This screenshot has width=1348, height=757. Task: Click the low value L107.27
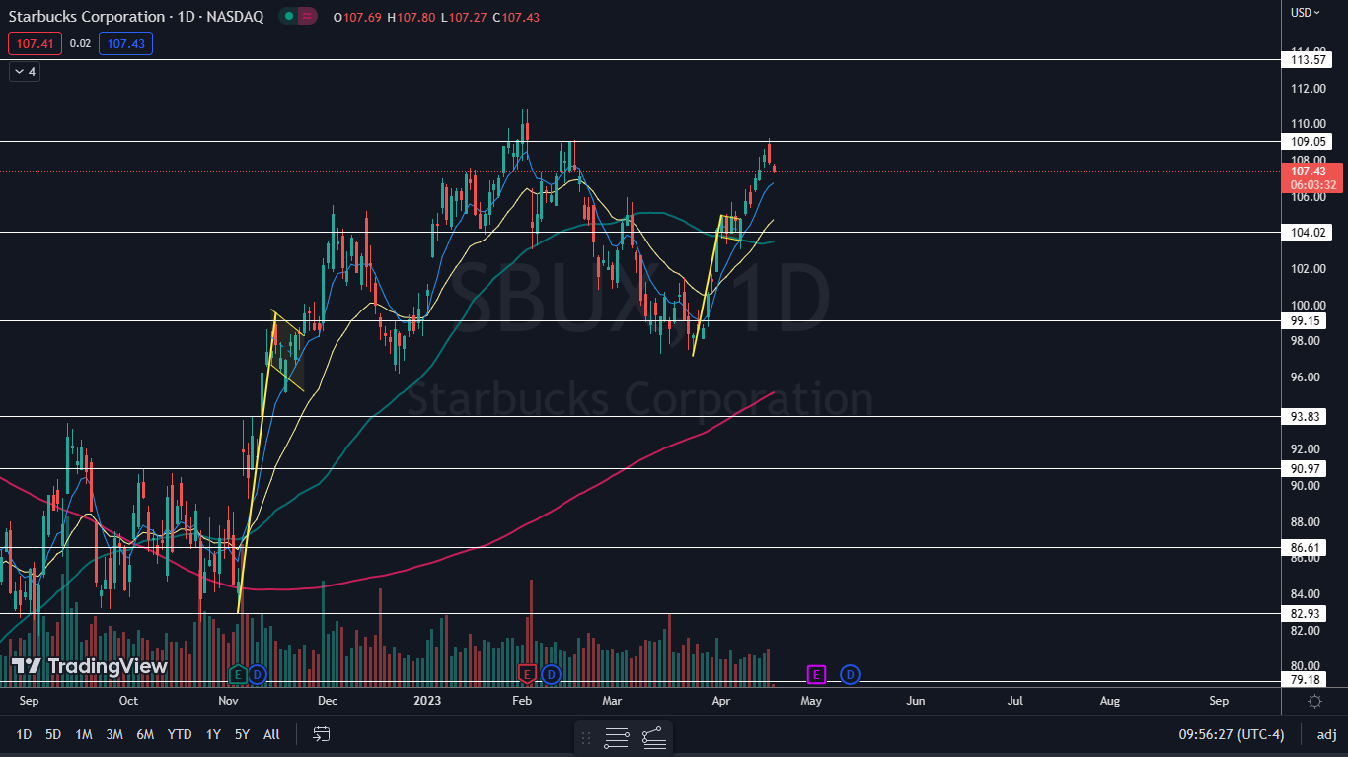pyautogui.click(x=465, y=18)
